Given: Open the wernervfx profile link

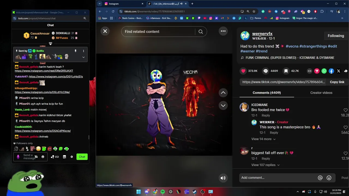Looking at the screenshot, I should (x=262, y=34).
